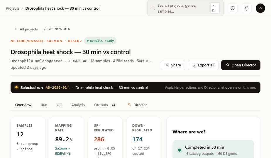Click Export all button
This screenshot has width=271, height=158.
pyautogui.click(x=203, y=65)
